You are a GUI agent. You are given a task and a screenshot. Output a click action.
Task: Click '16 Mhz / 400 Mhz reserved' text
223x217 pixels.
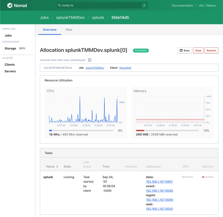click(68, 134)
